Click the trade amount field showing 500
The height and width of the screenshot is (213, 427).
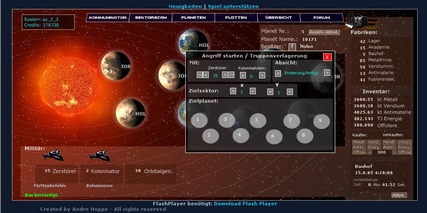coord(381,152)
